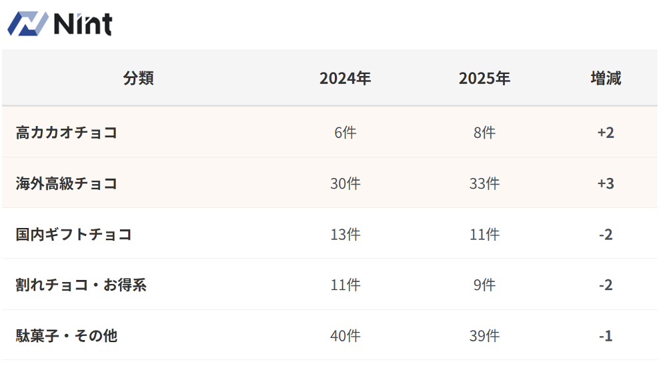Click the 2024年 column header
Image resolution: width=667 pixels, height=376 pixels.
tap(345, 79)
